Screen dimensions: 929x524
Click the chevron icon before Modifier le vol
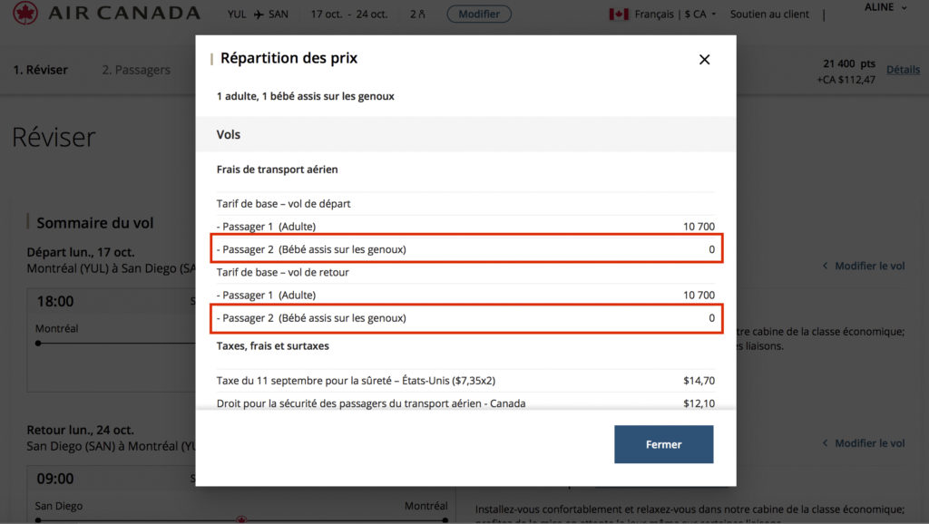coord(823,266)
